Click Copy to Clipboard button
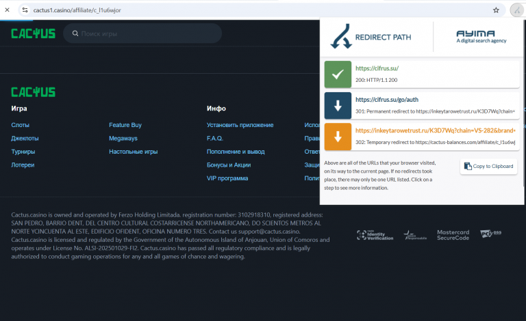 pos(488,166)
